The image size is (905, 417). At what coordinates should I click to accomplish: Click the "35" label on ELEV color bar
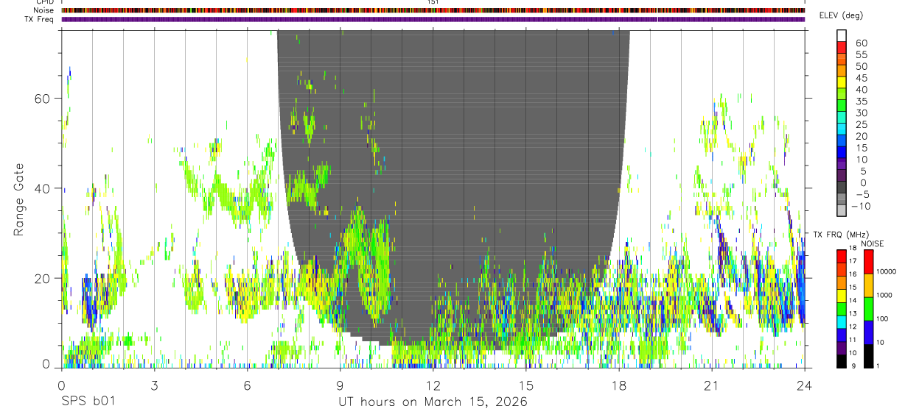pos(861,101)
